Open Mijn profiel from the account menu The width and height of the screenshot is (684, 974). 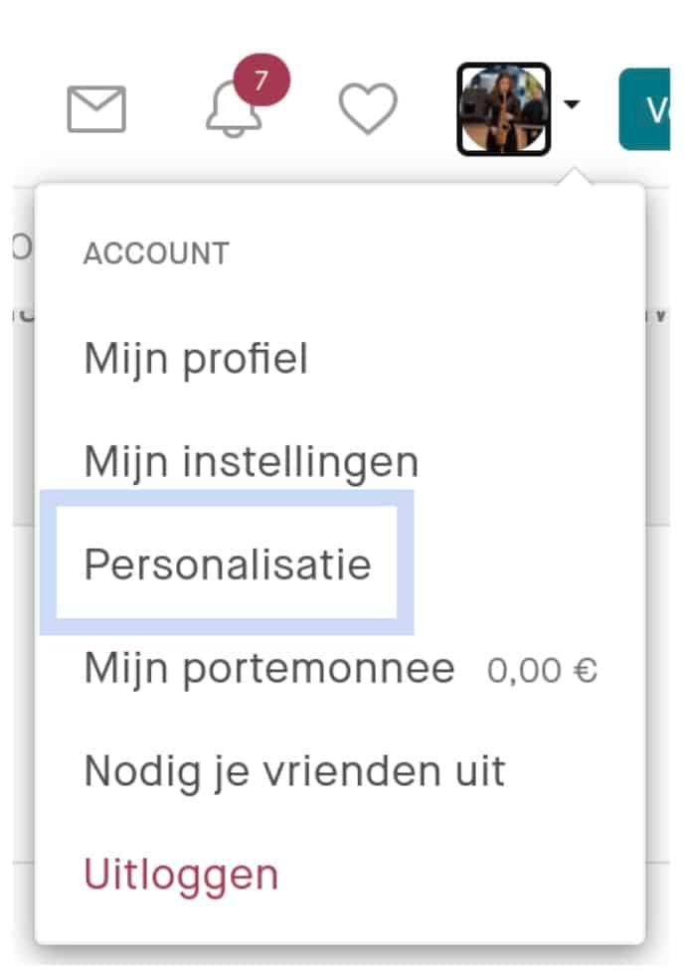tap(196, 358)
